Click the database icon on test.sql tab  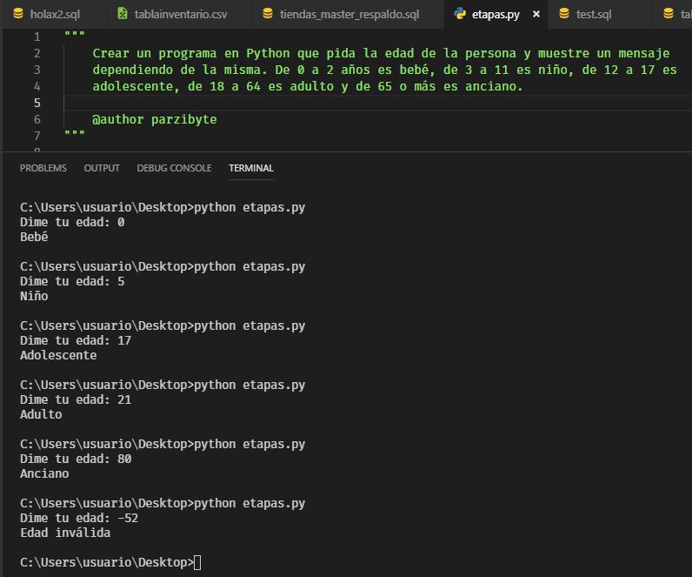coord(564,14)
